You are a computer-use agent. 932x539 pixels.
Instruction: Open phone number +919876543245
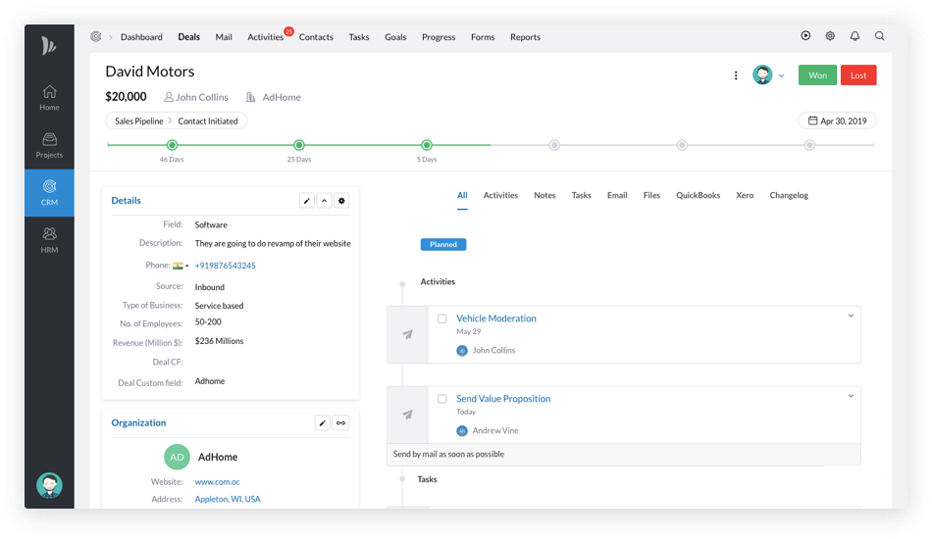(x=226, y=266)
